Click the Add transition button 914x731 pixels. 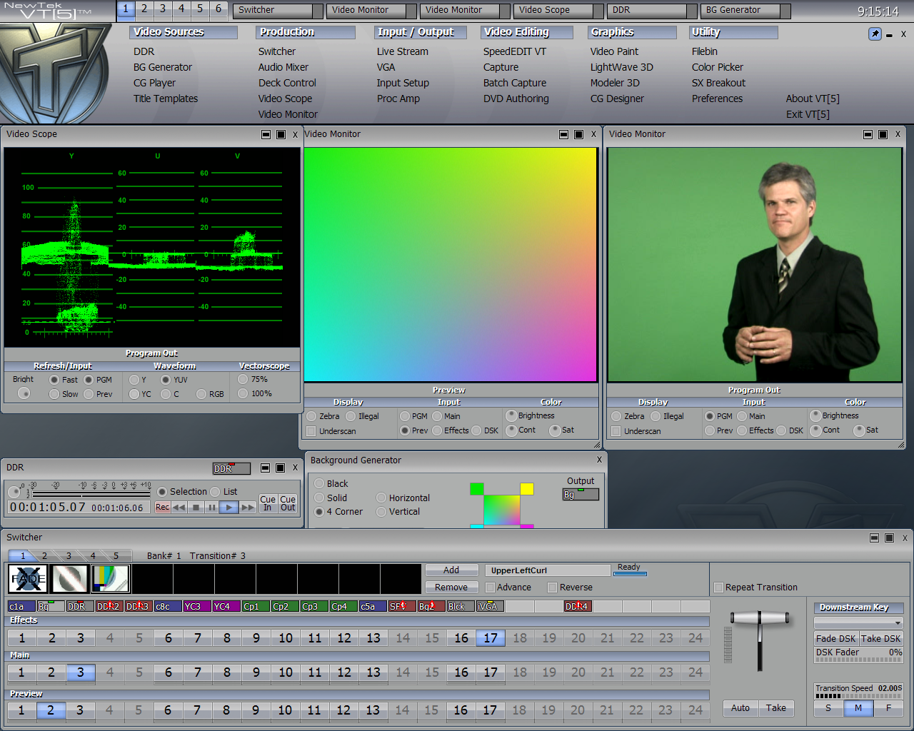[451, 570]
